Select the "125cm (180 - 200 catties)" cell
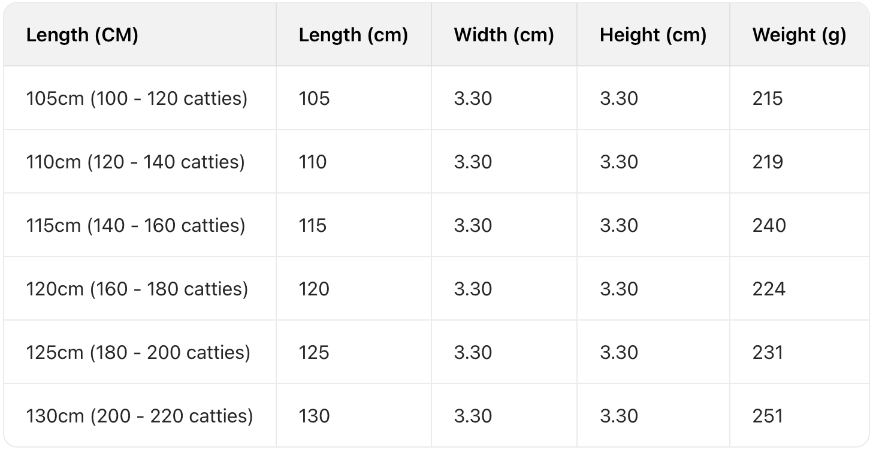Image resolution: width=876 pixels, height=453 pixels. pyautogui.click(x=138, y=352)
